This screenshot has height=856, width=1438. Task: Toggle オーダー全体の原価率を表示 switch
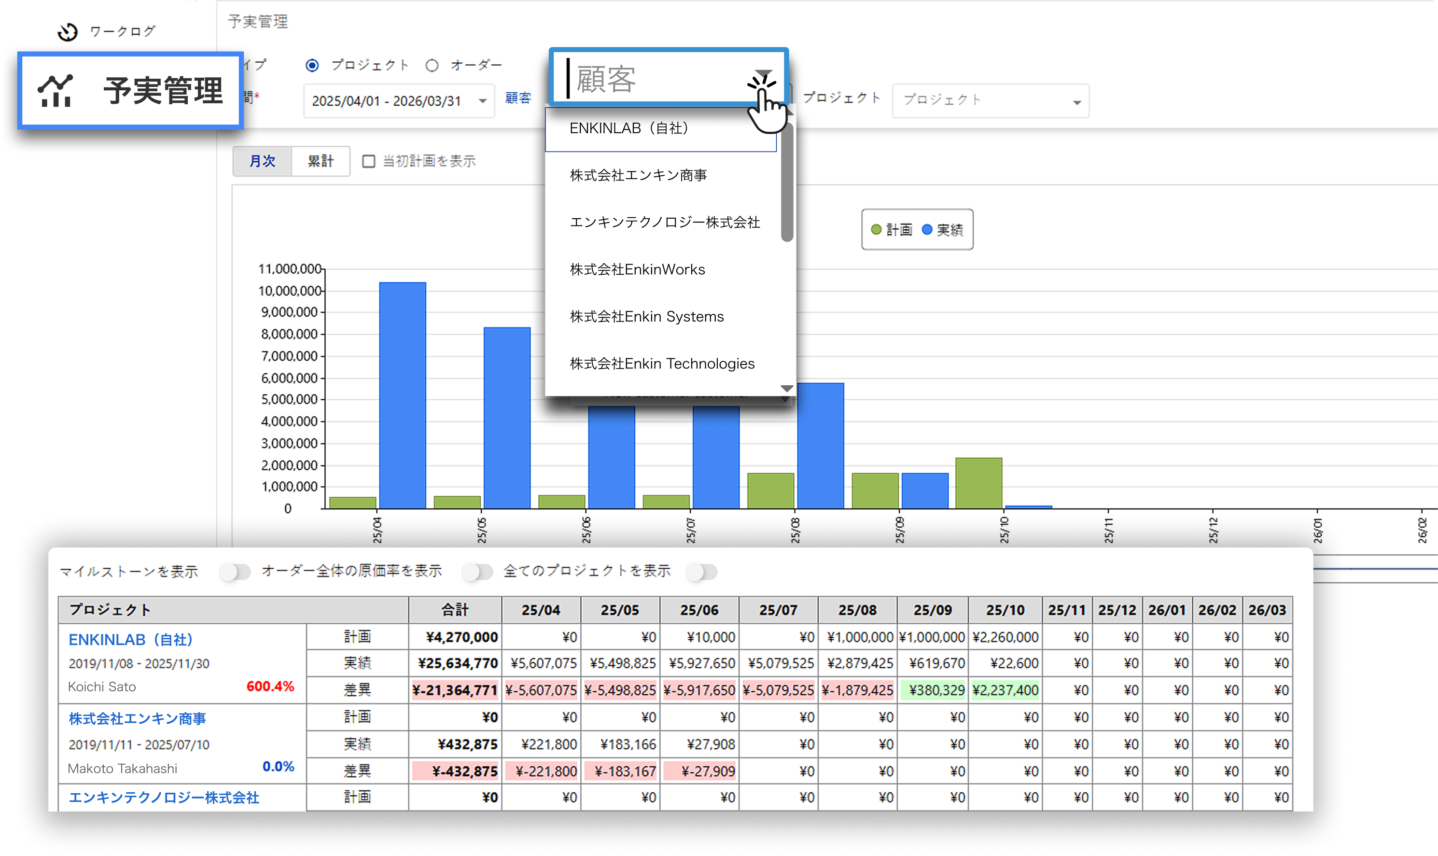coord(477,572)
